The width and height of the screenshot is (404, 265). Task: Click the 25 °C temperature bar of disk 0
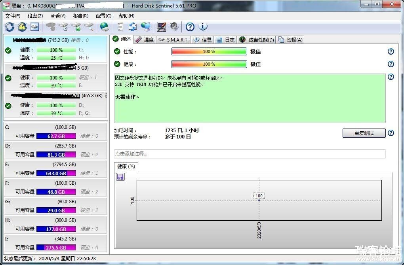point(56,58)
